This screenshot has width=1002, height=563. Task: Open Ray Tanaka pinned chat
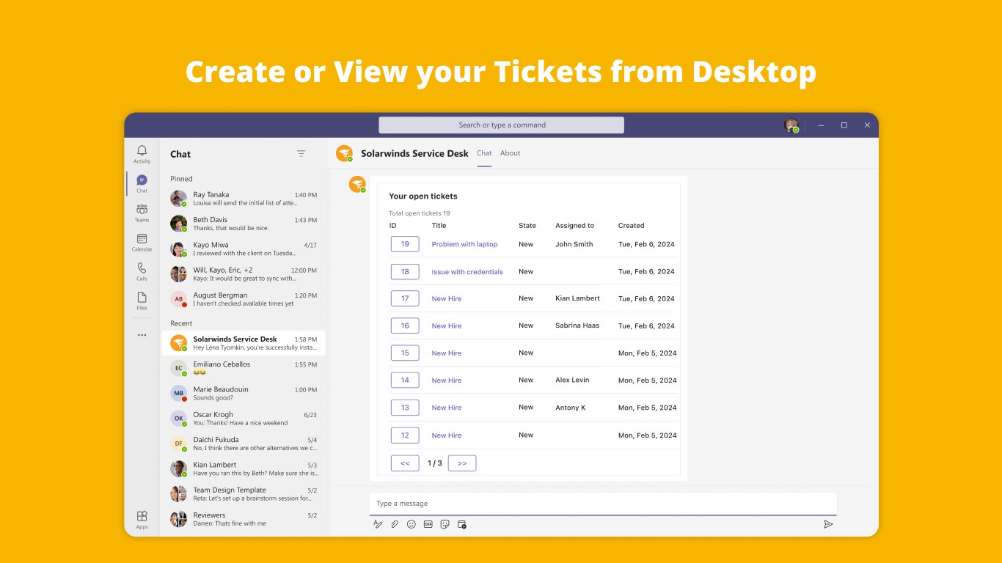(244, 199)
